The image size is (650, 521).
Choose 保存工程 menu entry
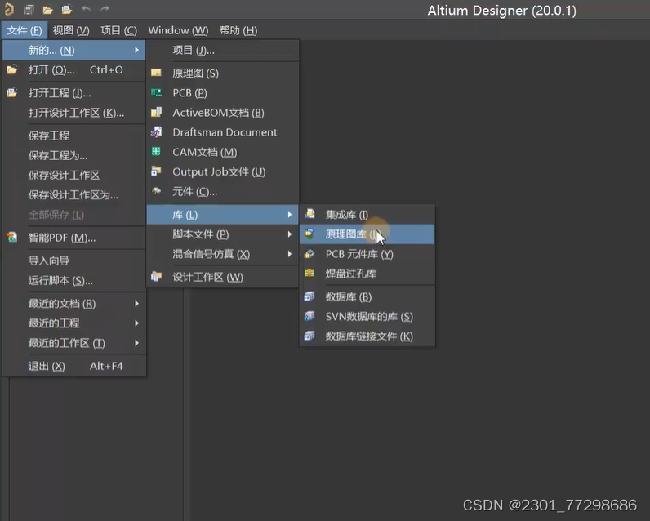coord(74,136)
